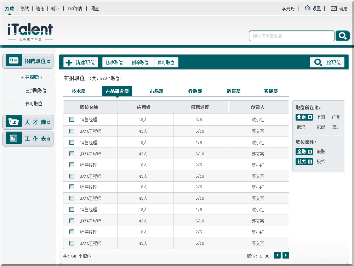Screen dimensions: 354x266
Task: Remove the 北京 location filter
Action: click(x=310, y=117)
